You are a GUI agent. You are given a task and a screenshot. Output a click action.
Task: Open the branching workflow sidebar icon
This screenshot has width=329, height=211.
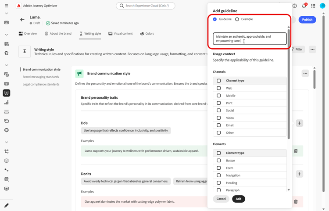tap(7, 151)
